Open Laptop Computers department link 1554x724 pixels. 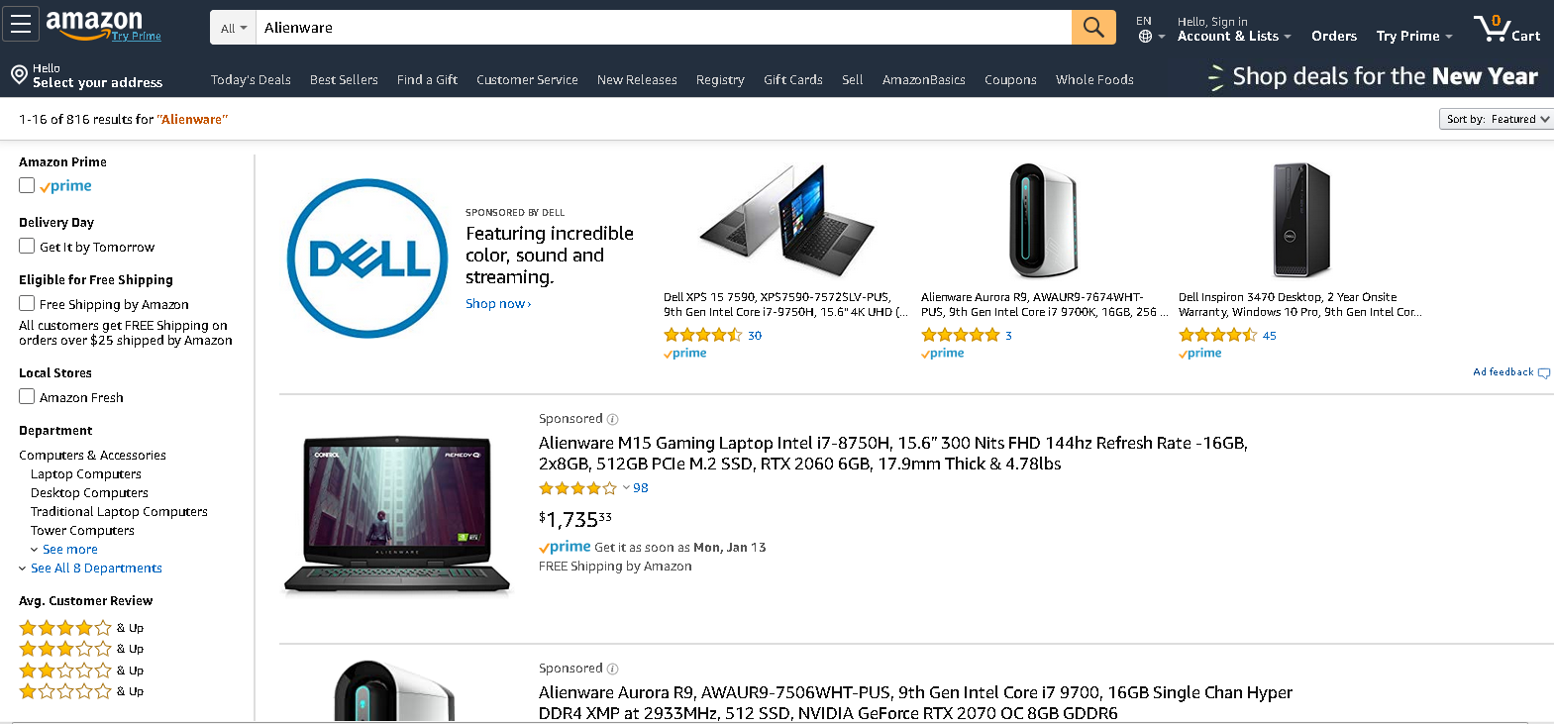tap(86, 474)
